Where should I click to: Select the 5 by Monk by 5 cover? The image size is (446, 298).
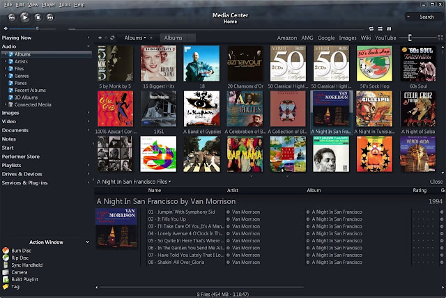pyautogui.click(x=115, y=63)
